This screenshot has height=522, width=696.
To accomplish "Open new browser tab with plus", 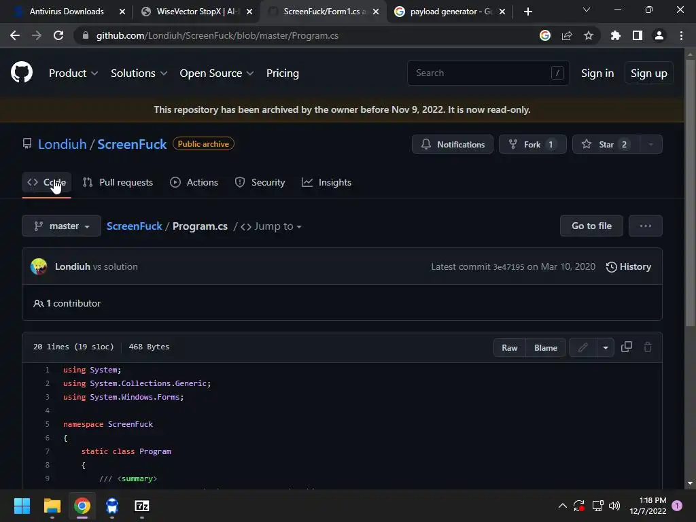I will click(x=527, y=12).
